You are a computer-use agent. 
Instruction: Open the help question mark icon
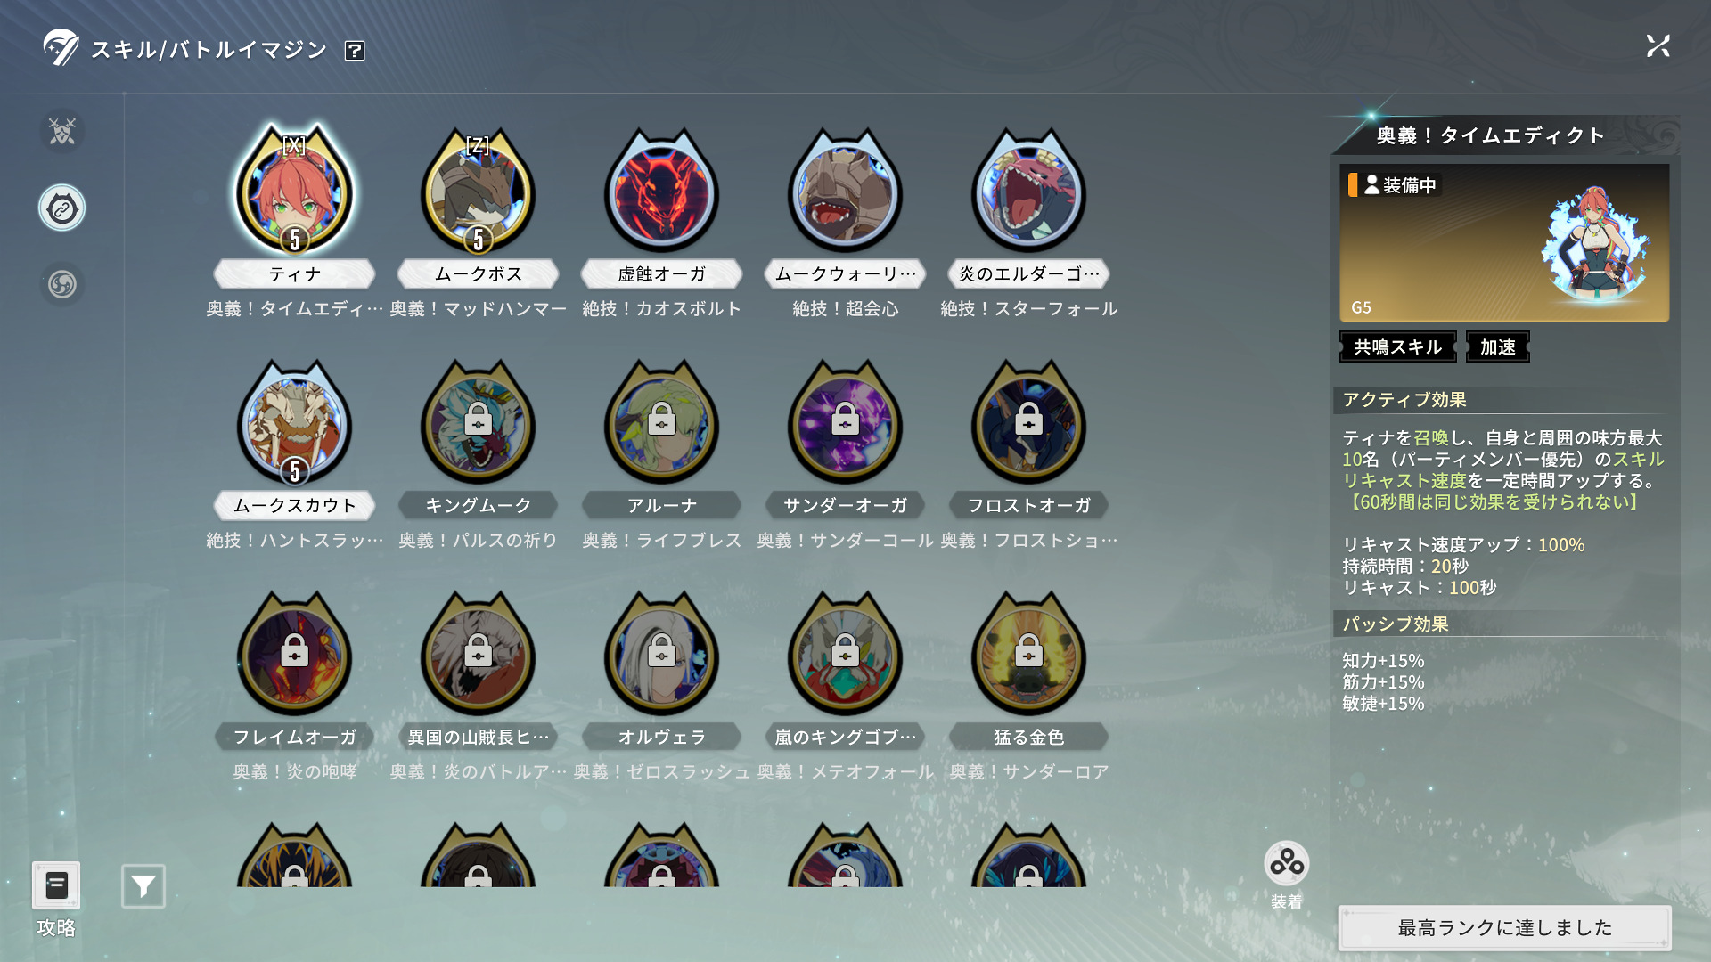(x=355, y=51)
